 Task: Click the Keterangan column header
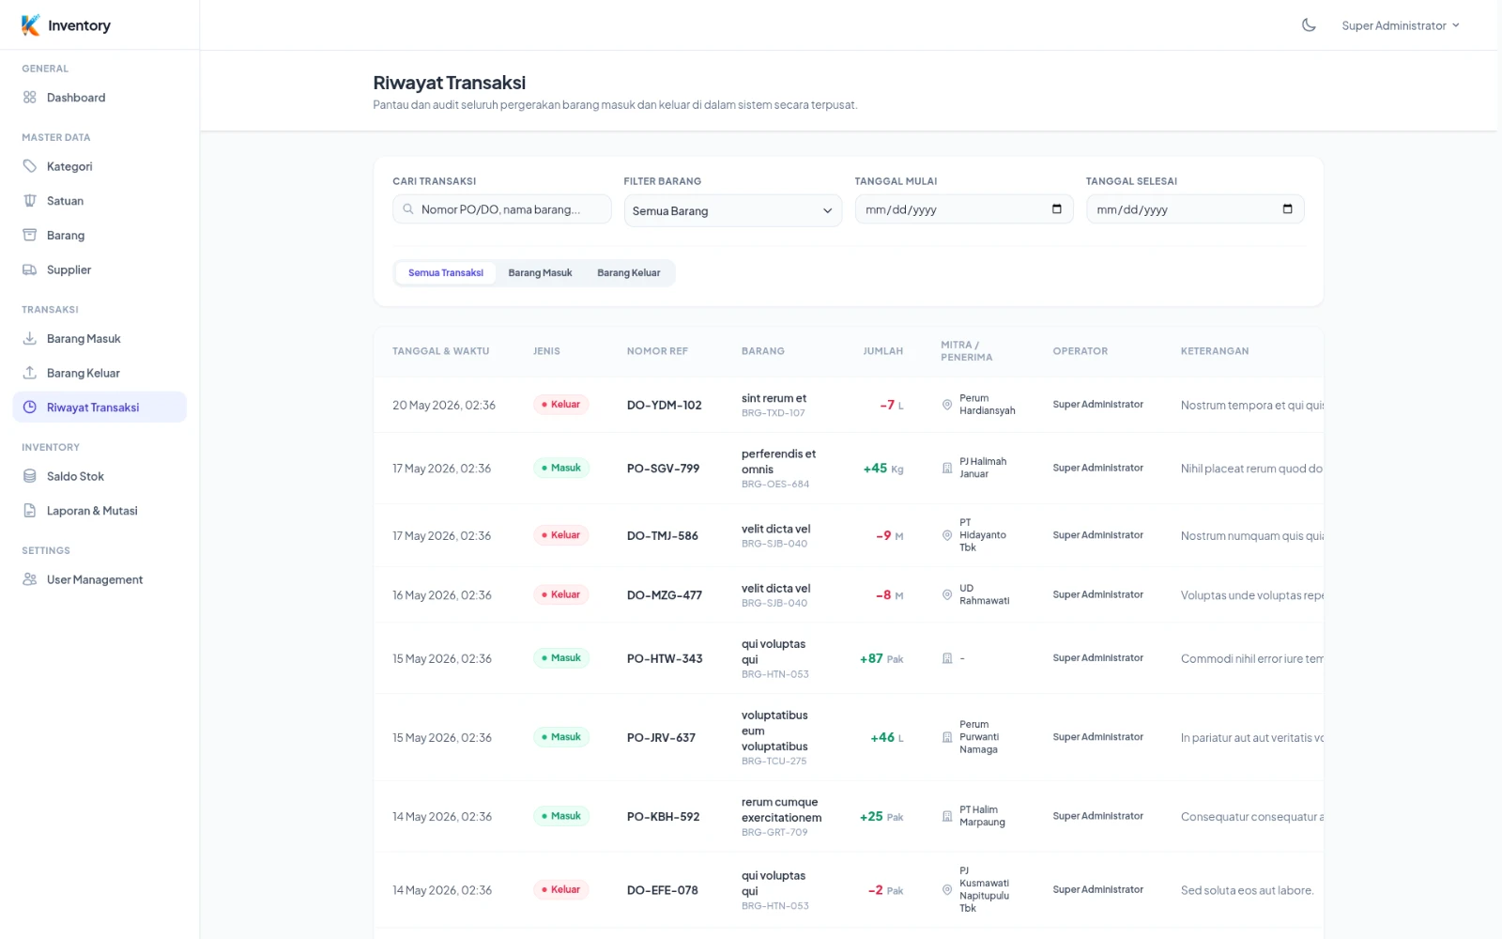tap(1215, 351)
